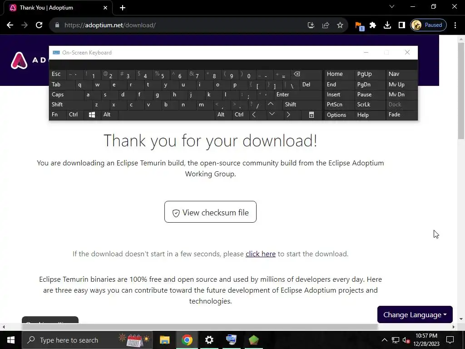
Task: Open the Change Language dropdown
Action: [x=415, y=314]
